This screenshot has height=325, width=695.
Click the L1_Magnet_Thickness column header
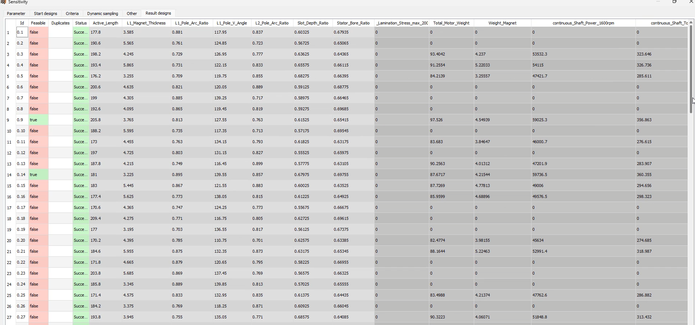coord(146,23)
